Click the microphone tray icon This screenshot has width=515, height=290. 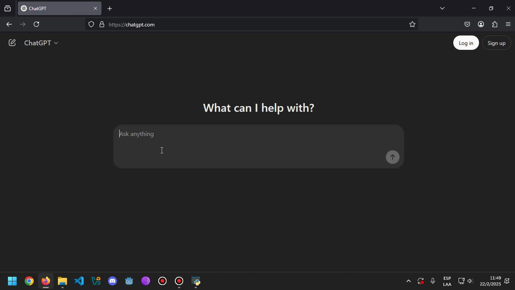point(433,281)
